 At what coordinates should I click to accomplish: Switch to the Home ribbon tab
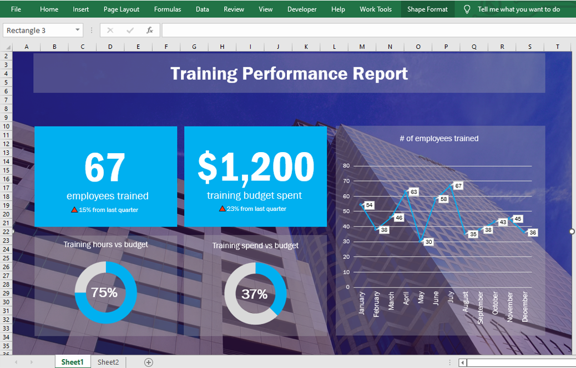49,9
